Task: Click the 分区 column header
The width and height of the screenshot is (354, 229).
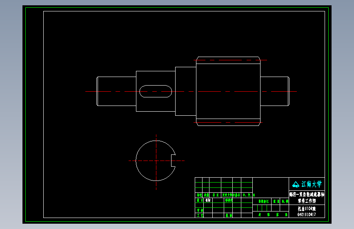Action: 216,195
